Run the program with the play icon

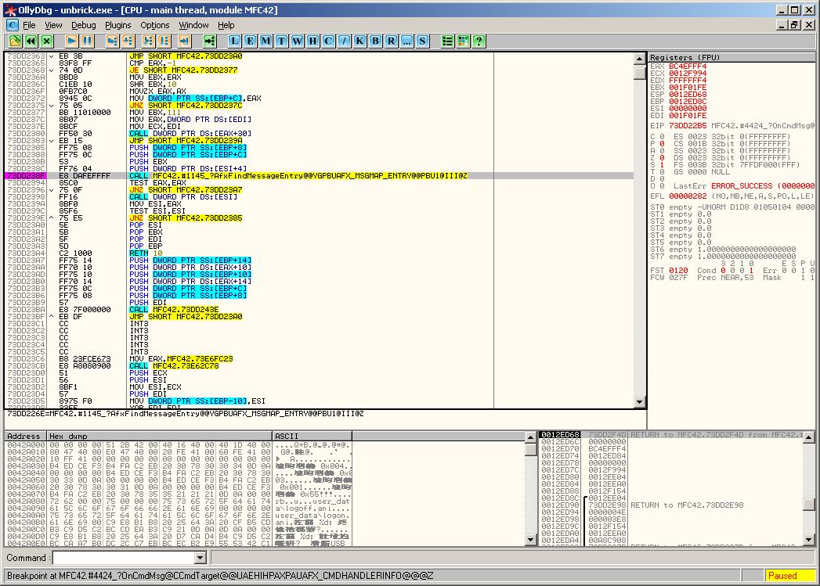[71, 41]
